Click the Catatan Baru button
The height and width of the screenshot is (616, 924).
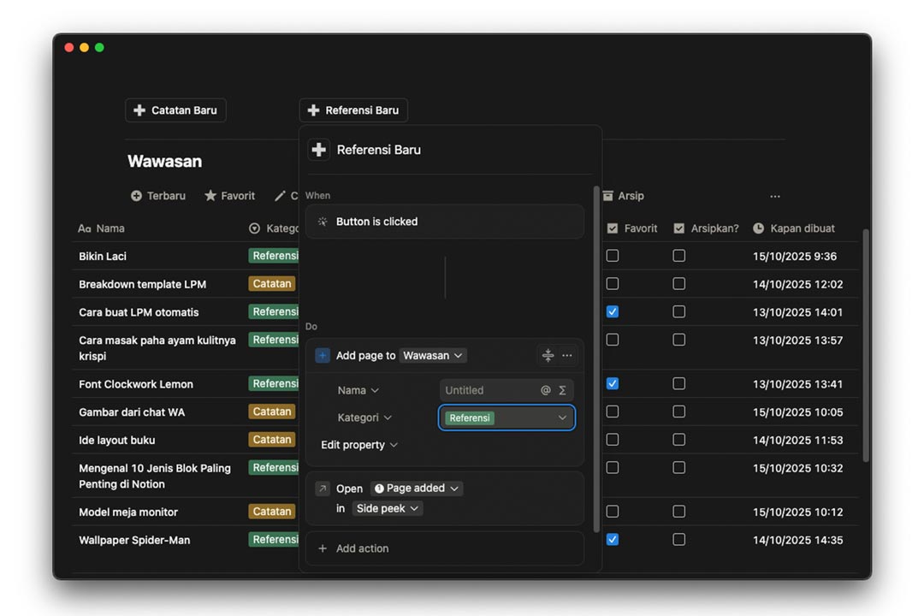point(175,110)
